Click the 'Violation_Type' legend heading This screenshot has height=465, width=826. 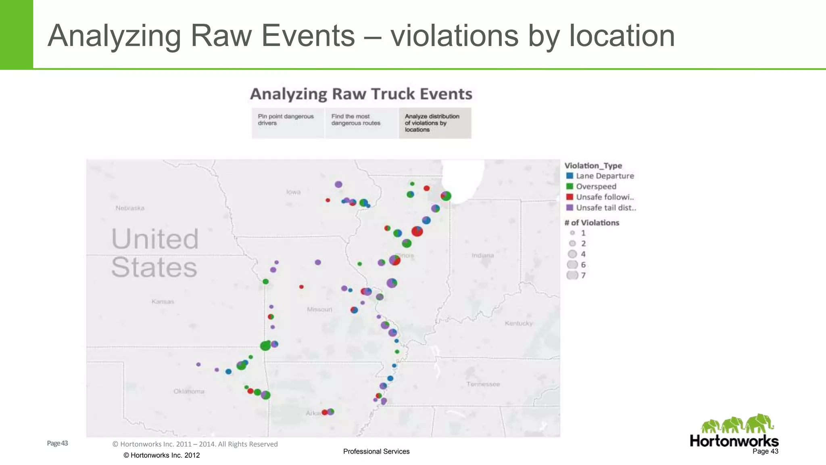(593, 165)
